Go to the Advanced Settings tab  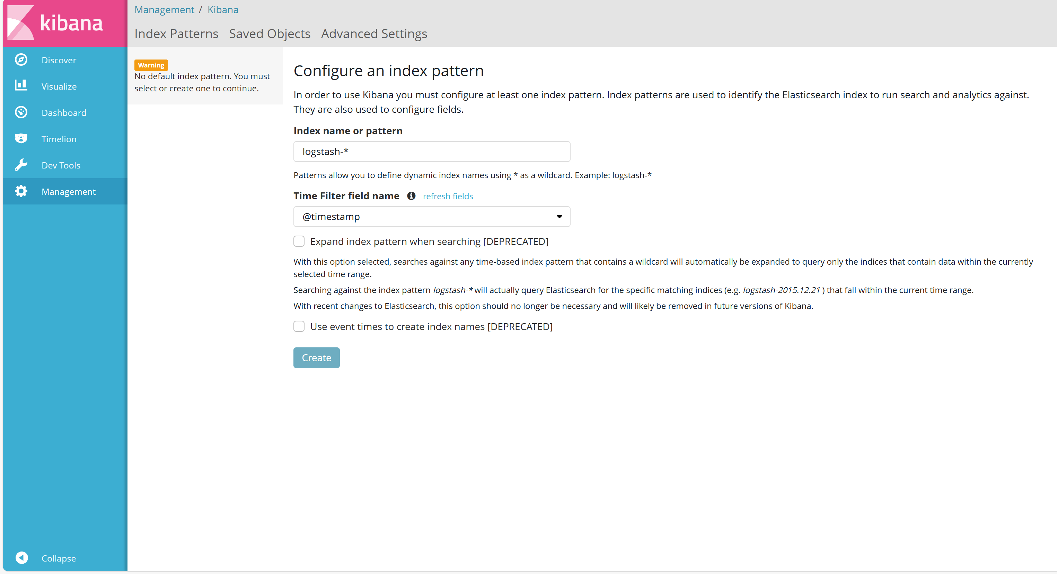(374, 34)
